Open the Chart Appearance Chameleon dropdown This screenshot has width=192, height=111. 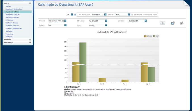tap(105, 14)
